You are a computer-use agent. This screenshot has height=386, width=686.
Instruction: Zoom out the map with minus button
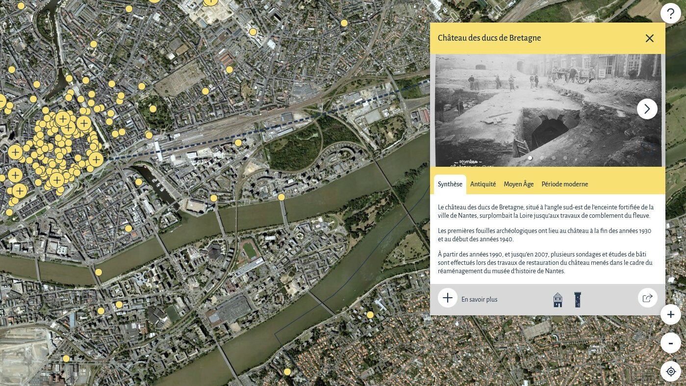click(670, 343)
